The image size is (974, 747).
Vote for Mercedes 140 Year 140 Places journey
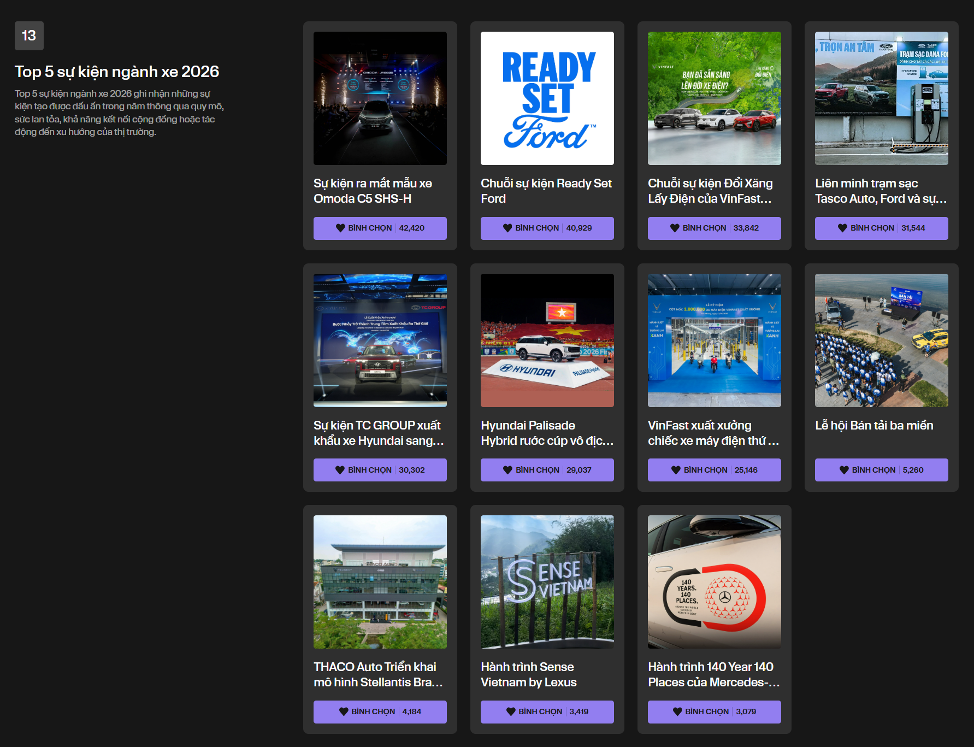715,711
